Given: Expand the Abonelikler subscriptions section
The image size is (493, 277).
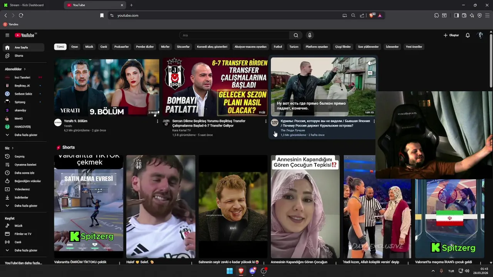Looking at the screenshot, I should [15, 69].
